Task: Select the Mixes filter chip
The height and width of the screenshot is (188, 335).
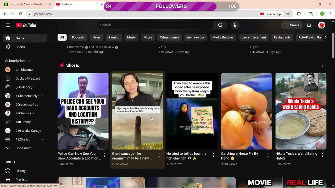Action: [148, 37]
